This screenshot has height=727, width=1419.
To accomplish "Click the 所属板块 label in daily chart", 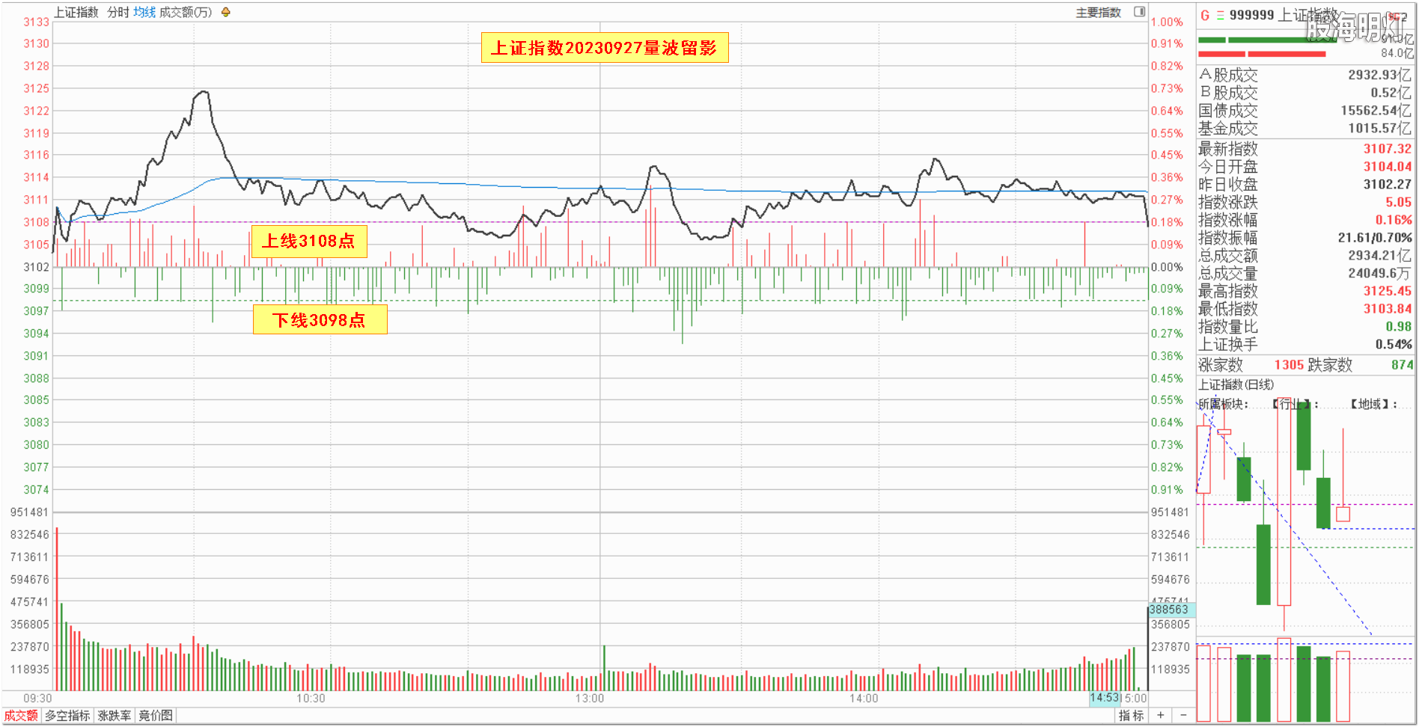I will click(x=1224, y=404).
